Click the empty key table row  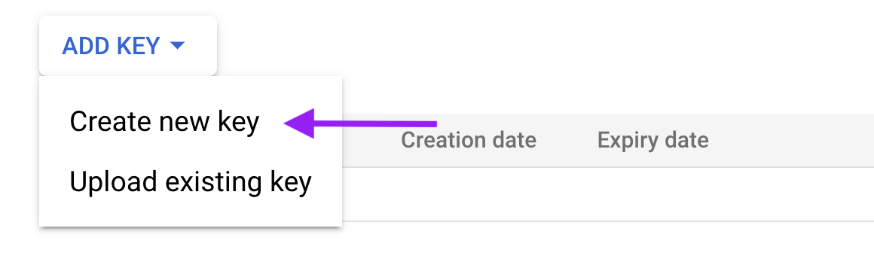click(607, 193)
